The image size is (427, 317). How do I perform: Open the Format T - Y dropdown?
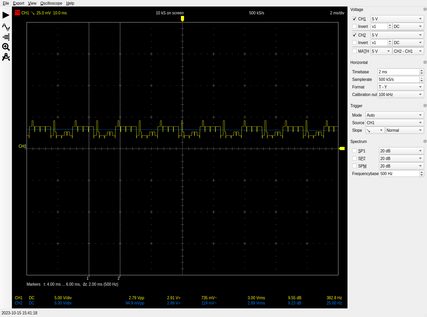[x=401, y=87]
